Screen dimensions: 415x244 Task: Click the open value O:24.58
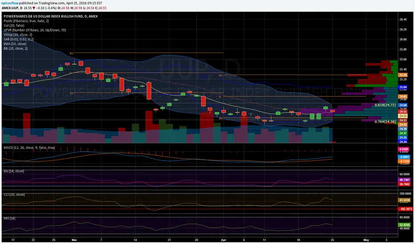(x=64, y=8)
